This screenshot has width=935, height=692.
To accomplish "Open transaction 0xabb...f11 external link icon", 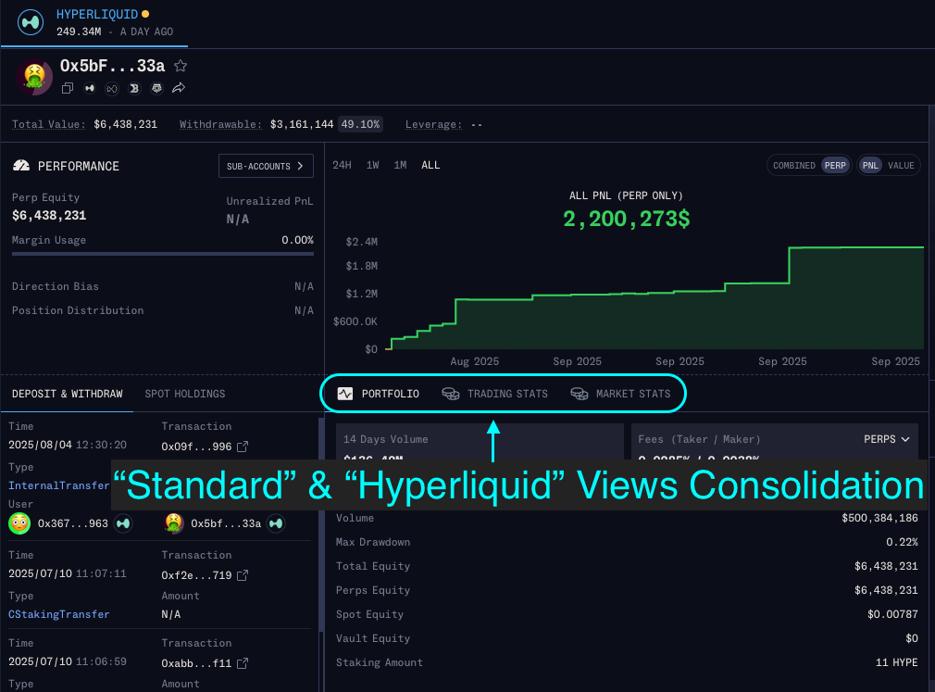I will click(x=243, y=662).
